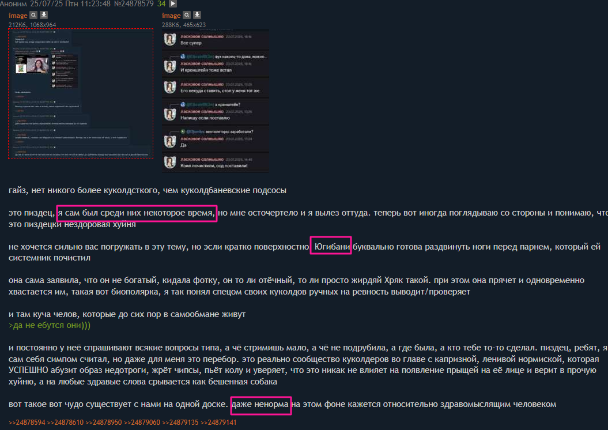608x430 pixels.
Task: Jump to reply >>24878950
Action: (x=104, y=423)
